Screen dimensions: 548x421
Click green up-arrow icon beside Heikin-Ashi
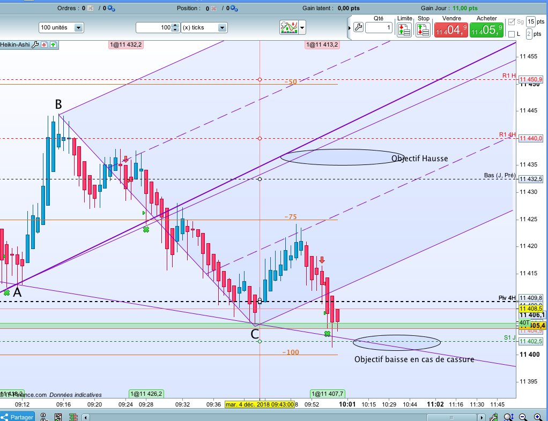(x=53, y=44)
